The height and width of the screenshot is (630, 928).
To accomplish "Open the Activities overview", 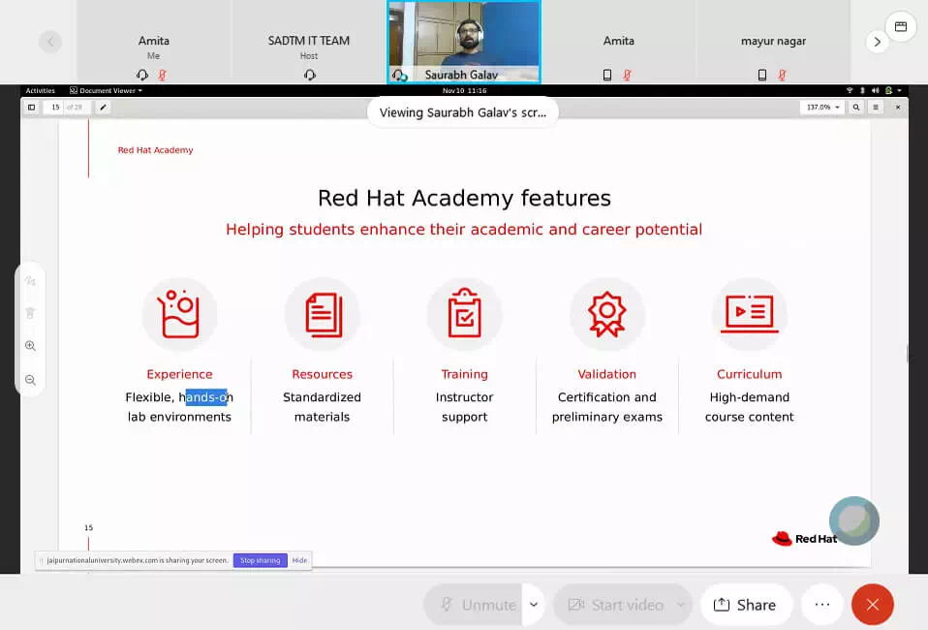I will (x=41, y=90).
